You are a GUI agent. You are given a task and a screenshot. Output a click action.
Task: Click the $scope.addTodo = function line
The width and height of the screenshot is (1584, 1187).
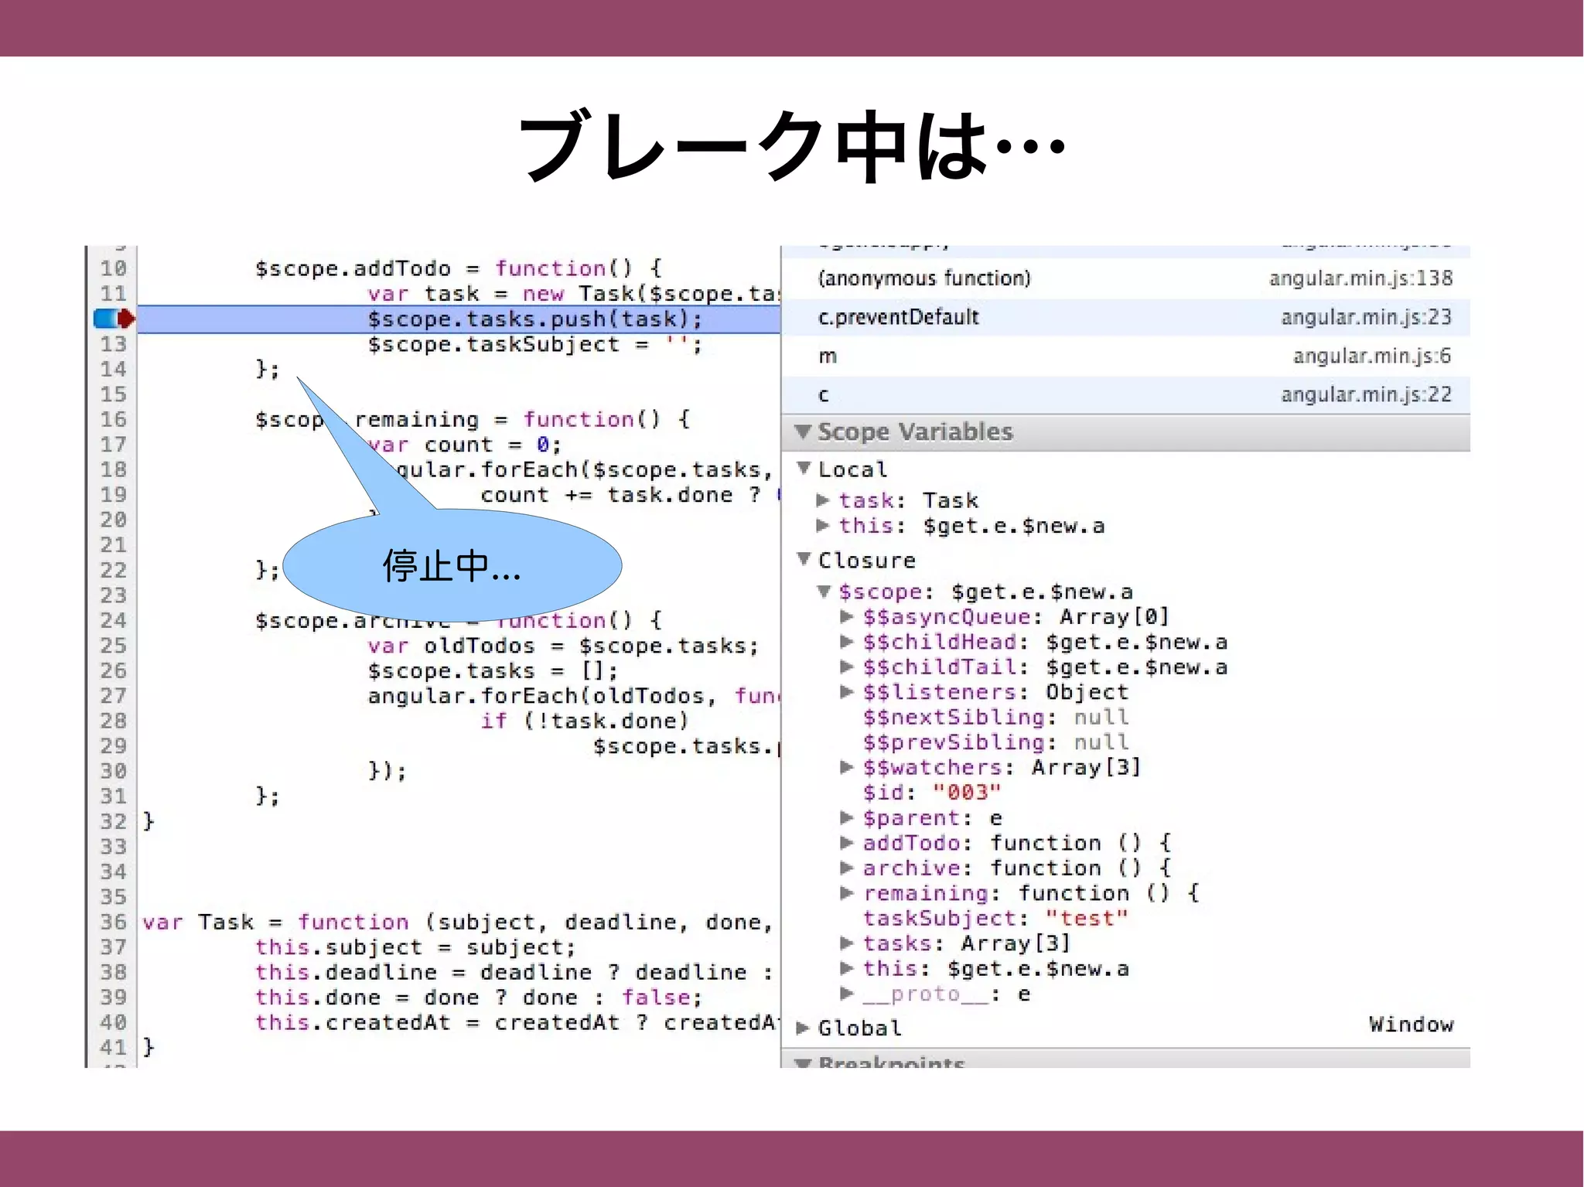[459, 268]
